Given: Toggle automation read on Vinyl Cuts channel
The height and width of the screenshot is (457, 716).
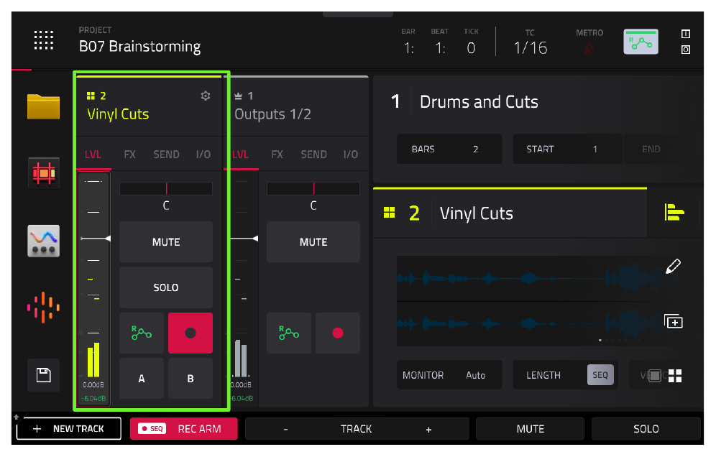Looking at the screenshot, I should [142, 333].
